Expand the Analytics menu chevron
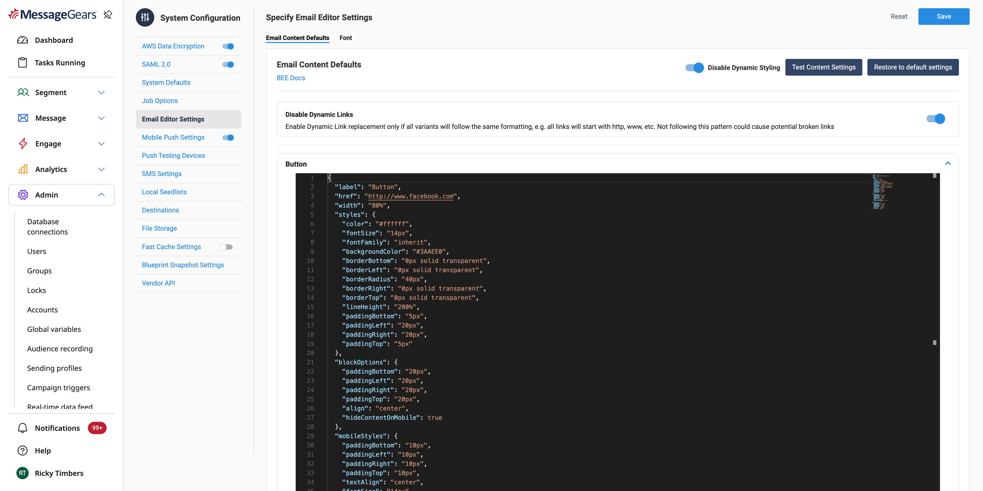The image size is (983, 491). [x=101, y=169]
